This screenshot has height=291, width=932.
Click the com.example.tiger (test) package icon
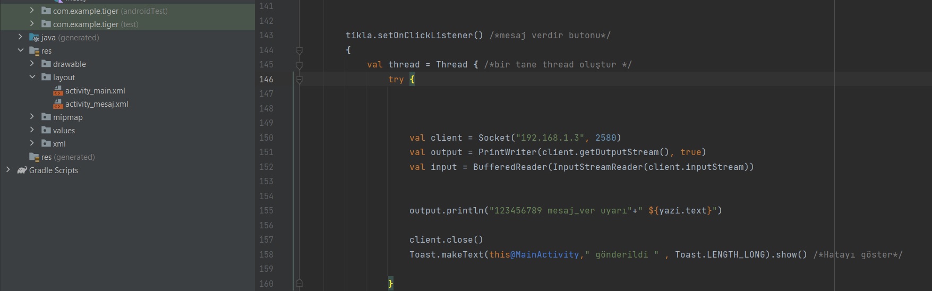click(46, 24)
